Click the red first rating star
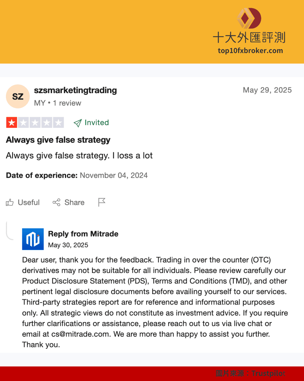This screenshot has height=381, width=304. coord(12,123)
